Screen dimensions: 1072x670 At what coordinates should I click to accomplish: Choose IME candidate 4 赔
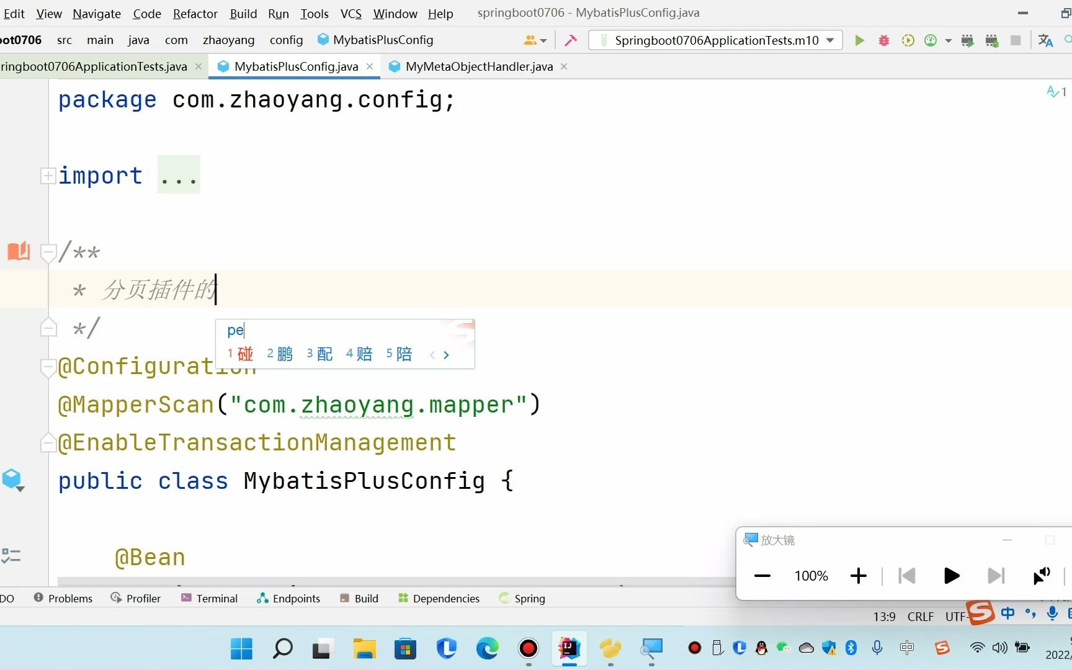(359, 354)
